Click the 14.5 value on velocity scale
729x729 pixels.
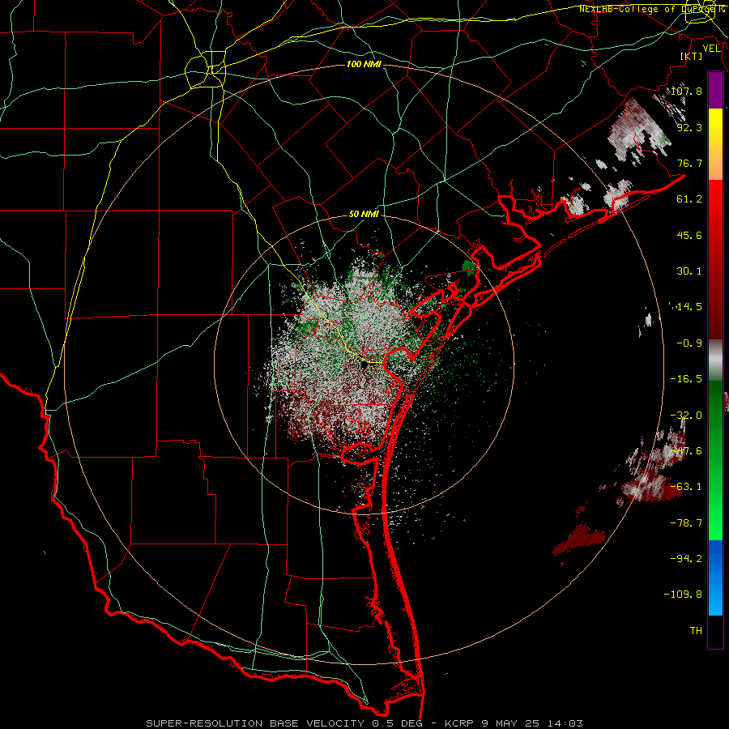[x=689, y=307]
